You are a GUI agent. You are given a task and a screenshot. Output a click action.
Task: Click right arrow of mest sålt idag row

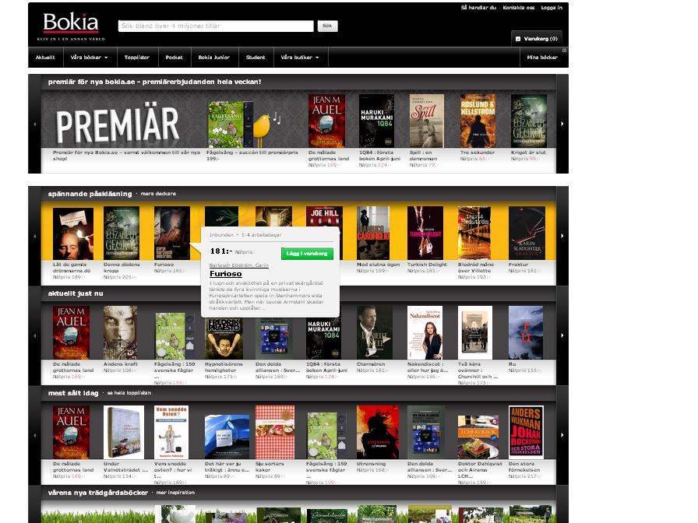click(562, 435)
